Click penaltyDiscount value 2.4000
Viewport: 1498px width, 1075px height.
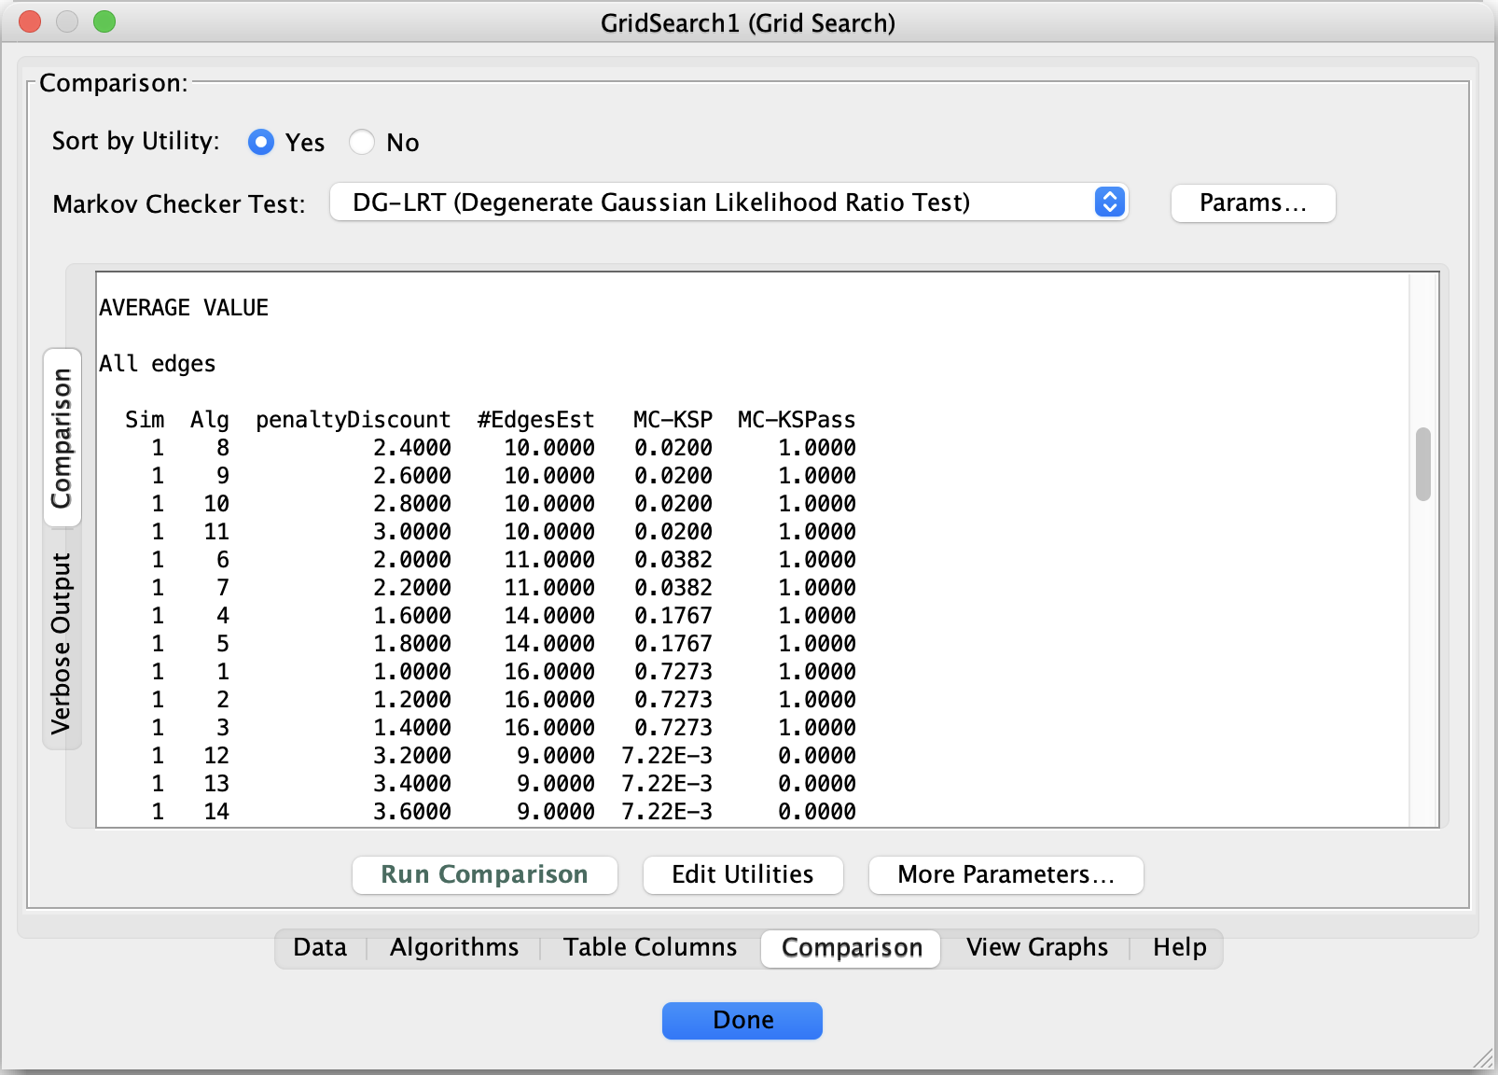[412, 448]
